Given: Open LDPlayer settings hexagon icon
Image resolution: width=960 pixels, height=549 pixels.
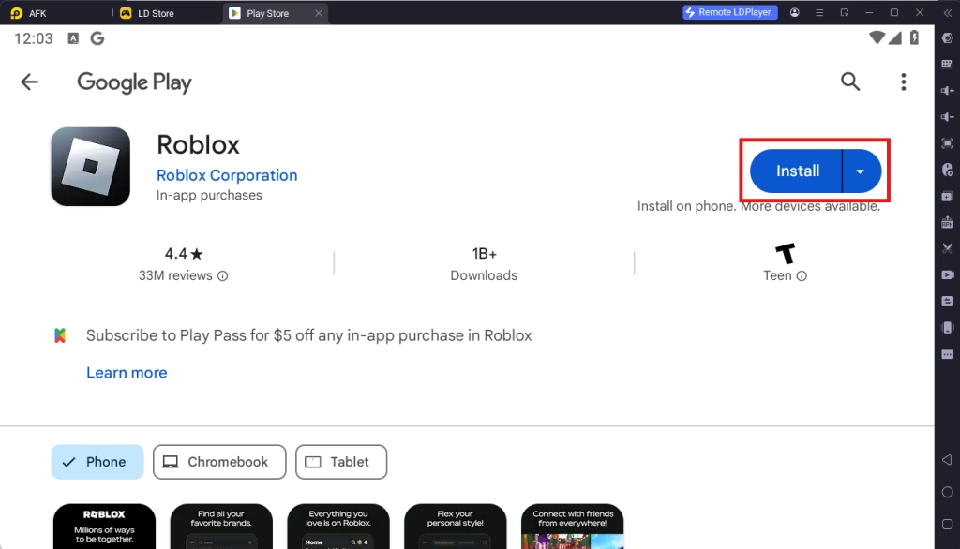Looking at the screenshot, I should pos(947,38).
